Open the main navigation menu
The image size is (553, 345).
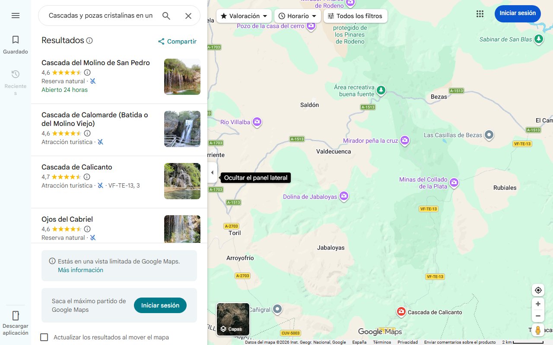(16, 16)
